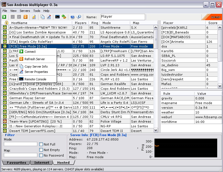Select Remote Console in the context menu
Viewport: 223px width, 172px height.
coord(35,79)
